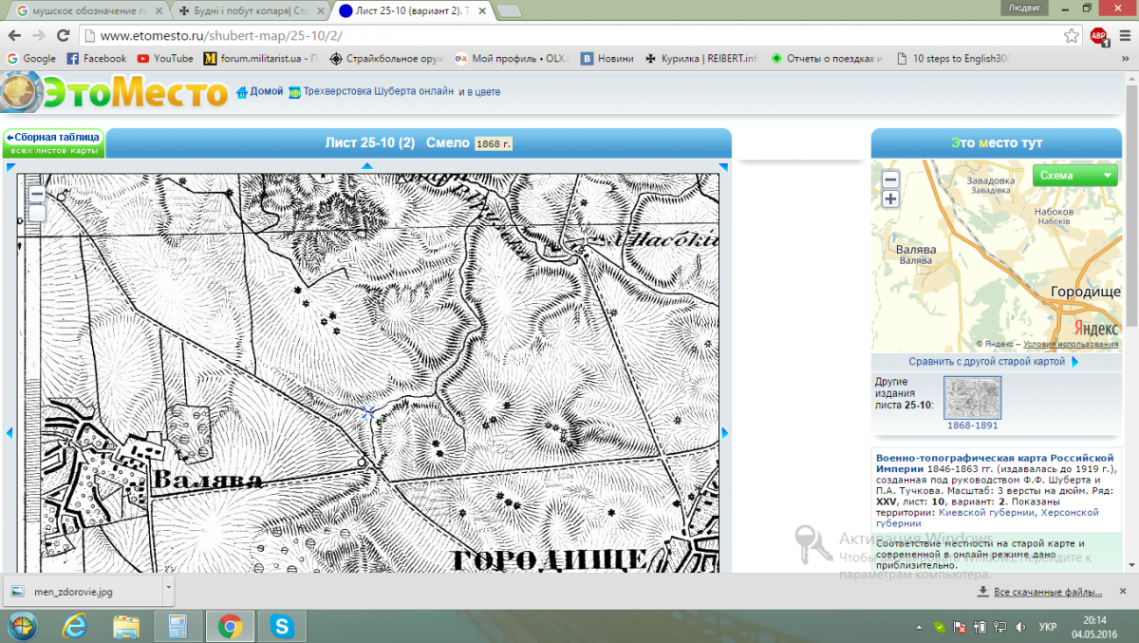The image size is (1139, 643).
Task: Reload the page with the refresh button
Action: pos(63,36)
